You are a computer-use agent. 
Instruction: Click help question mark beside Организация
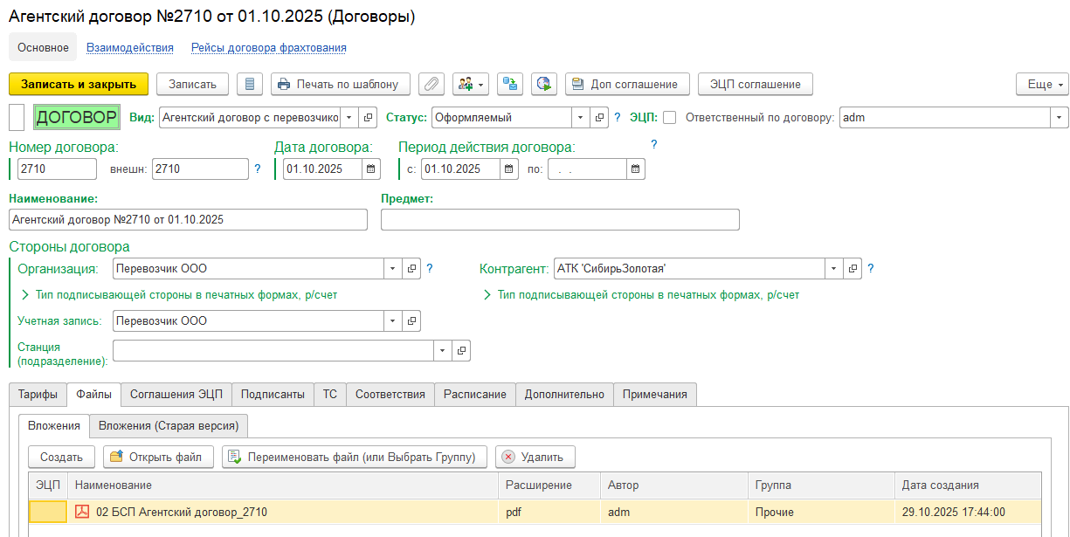(430, 269)
